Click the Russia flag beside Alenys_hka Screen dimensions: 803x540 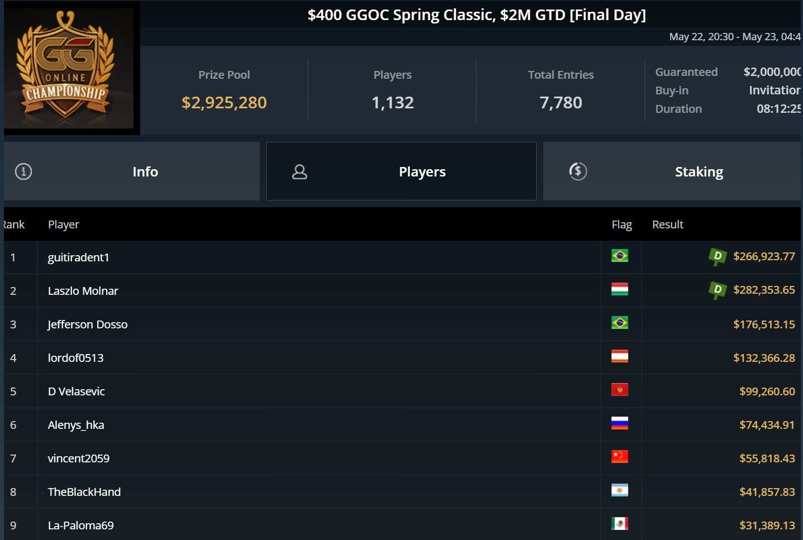point(619,423)
